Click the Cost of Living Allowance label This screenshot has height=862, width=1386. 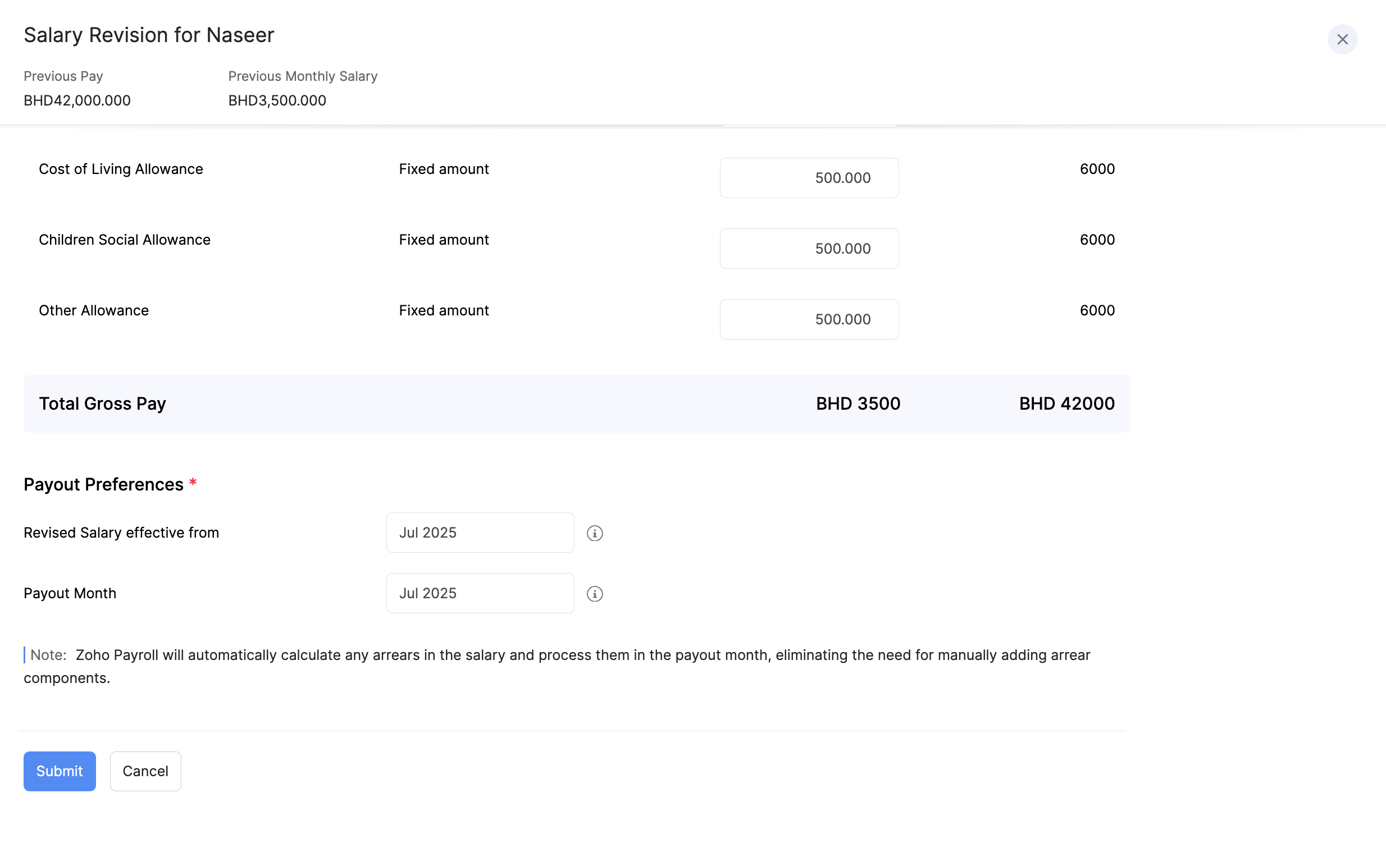pyautogui.click(x=121, y=169)
